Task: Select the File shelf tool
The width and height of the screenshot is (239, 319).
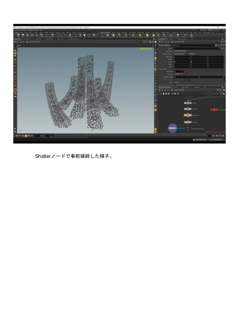Action: point(85,35)
